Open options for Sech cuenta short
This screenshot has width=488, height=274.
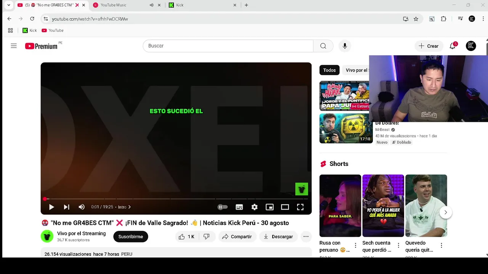pyautogui.click(x=399, y=245)
